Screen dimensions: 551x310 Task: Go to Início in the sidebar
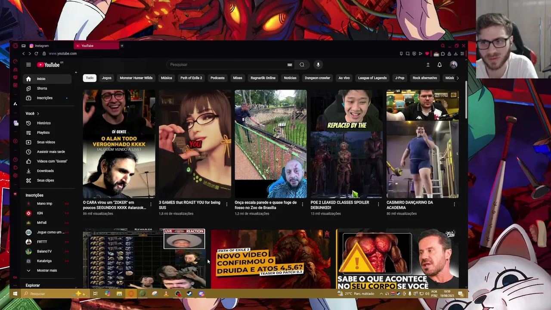(x=47, y=79)
